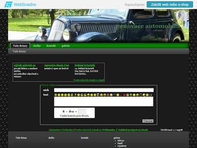Screen dimensions: 197x148
Task: Click the renovace automobilů site title
Action: (149, 26)
